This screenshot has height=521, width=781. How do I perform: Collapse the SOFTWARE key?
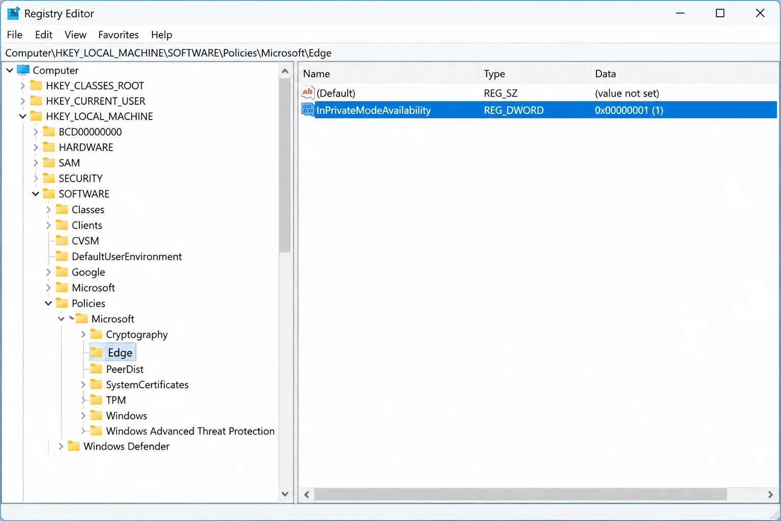pyautogui.click(x=36, y=194)
